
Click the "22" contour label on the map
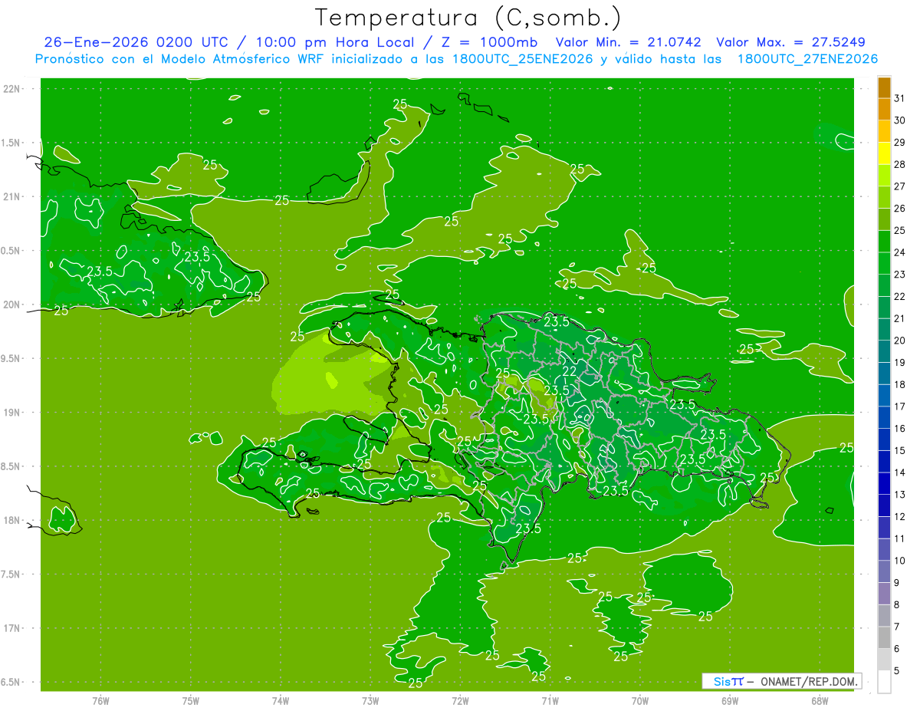[570, 372]
